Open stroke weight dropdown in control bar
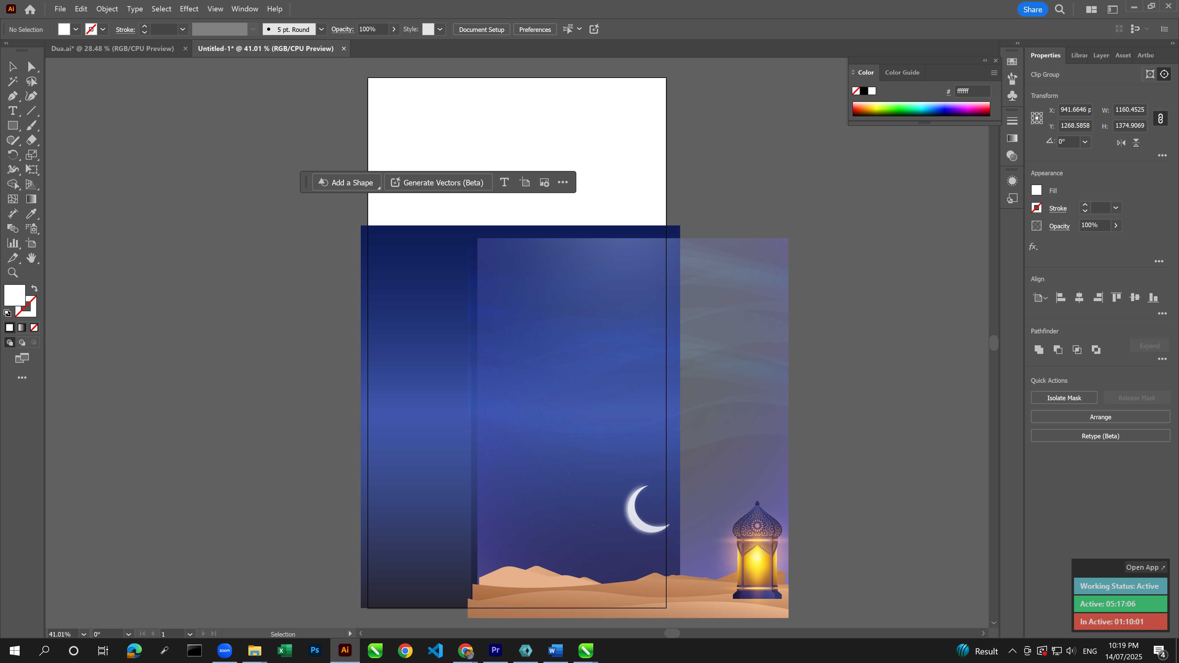Viewport: 1179px width, 663px height. tap(183, 29)
